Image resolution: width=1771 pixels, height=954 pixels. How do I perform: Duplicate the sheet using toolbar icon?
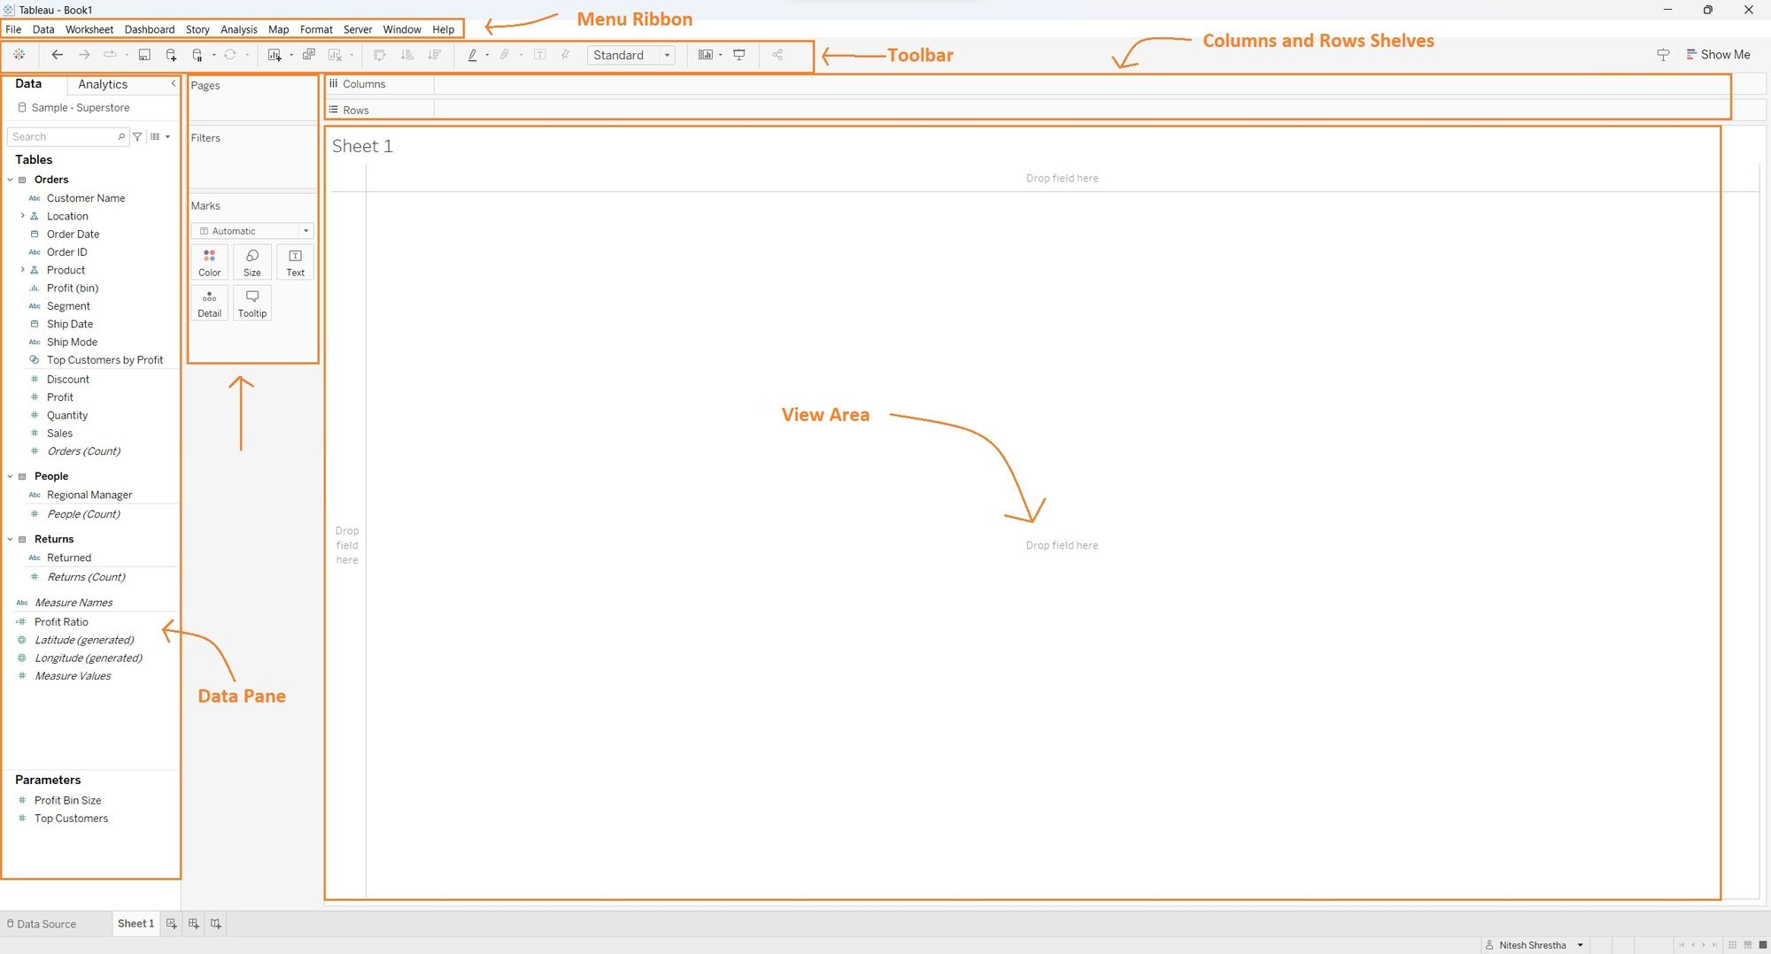(x=309, y=55)
